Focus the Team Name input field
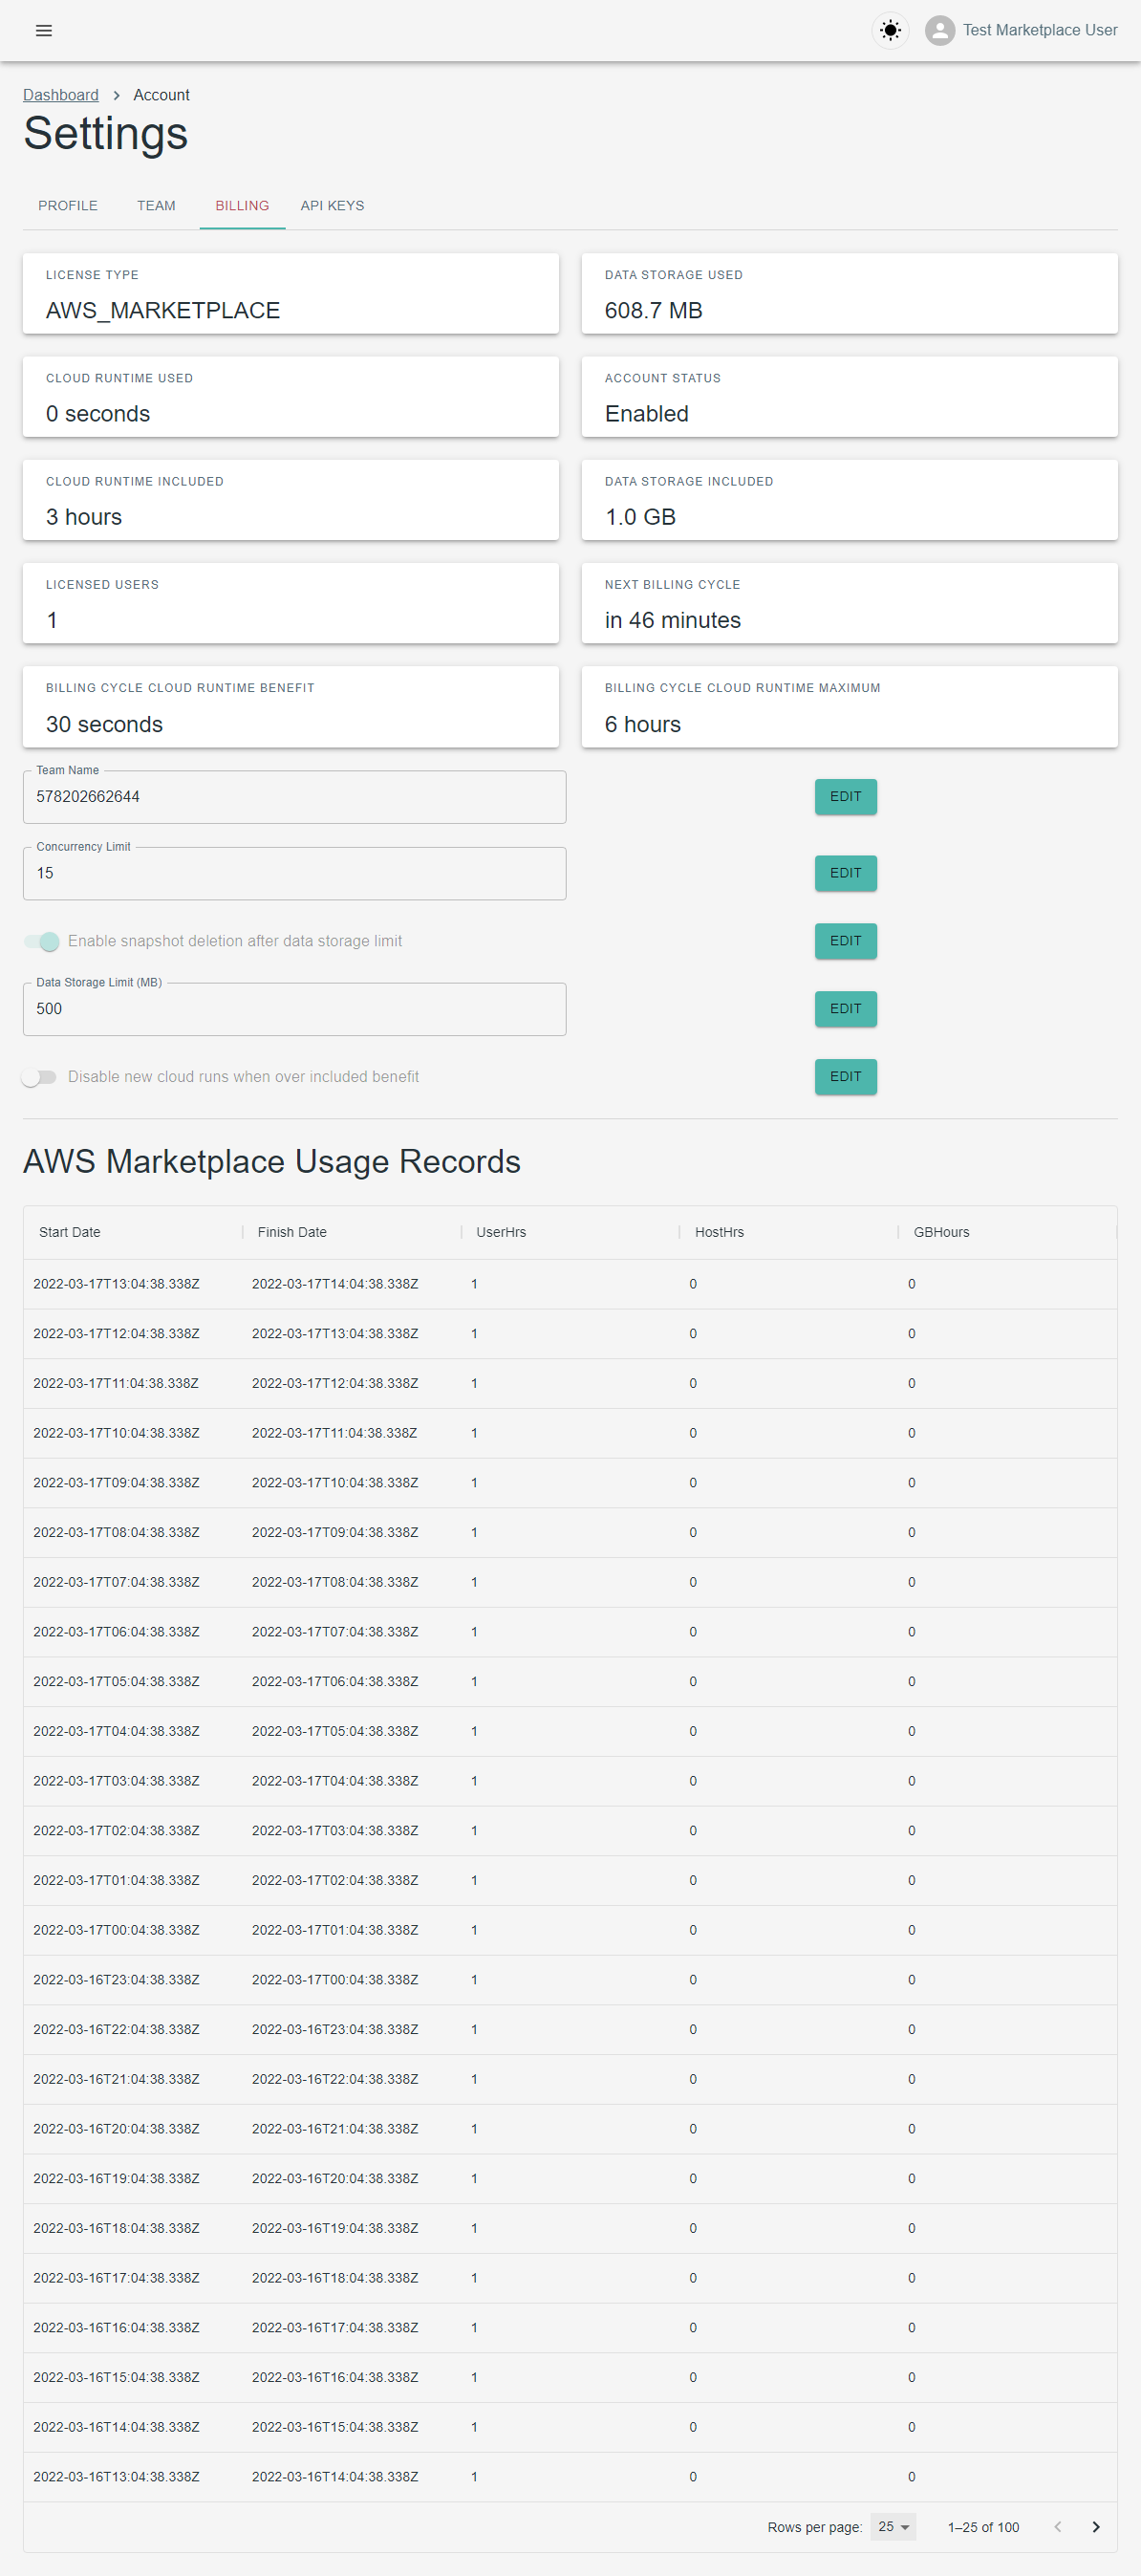 [x=294, y=797]
